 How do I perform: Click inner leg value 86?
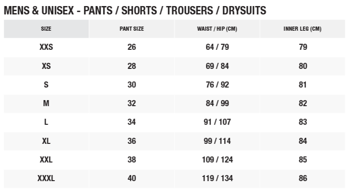click(x=303, y=178)
